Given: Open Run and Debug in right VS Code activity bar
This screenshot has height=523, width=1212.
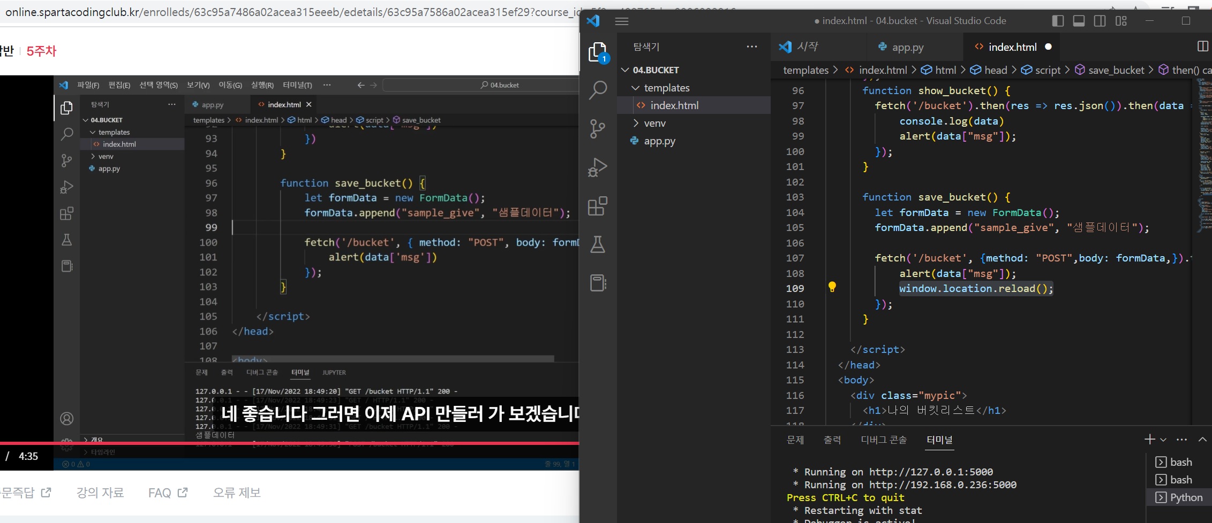Looking at the screenshot, I should tap(598, 167).
